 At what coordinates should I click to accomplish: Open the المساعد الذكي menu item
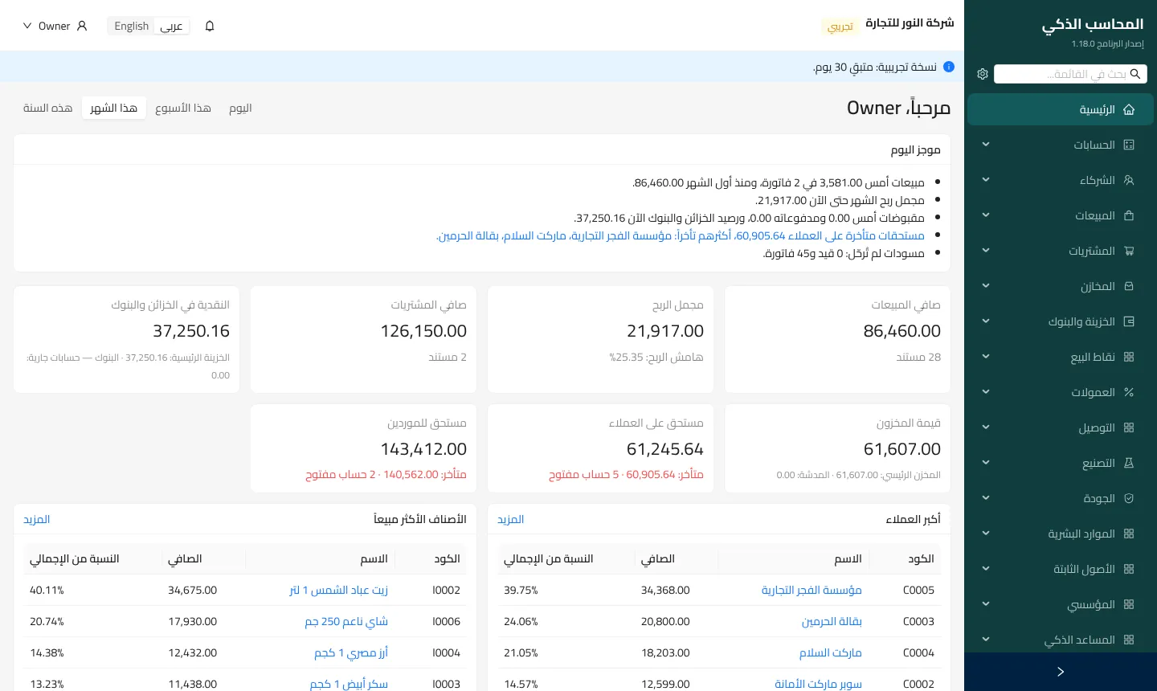click(1061, 640)
